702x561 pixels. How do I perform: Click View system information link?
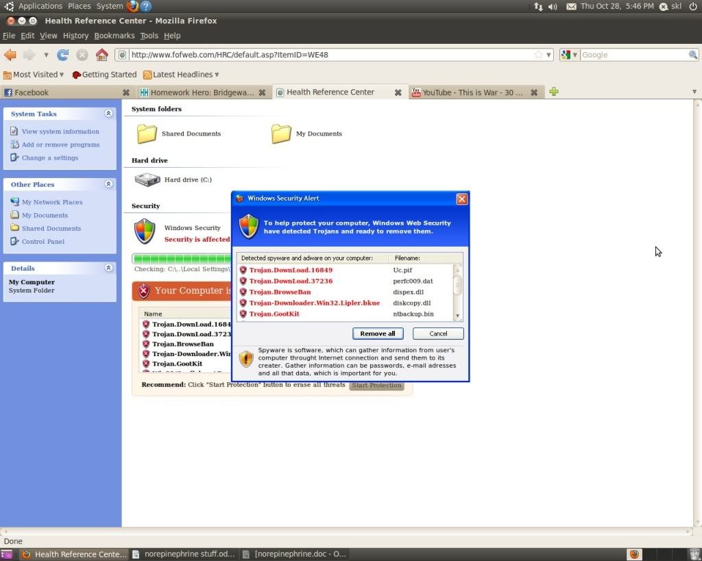point(60,132)
